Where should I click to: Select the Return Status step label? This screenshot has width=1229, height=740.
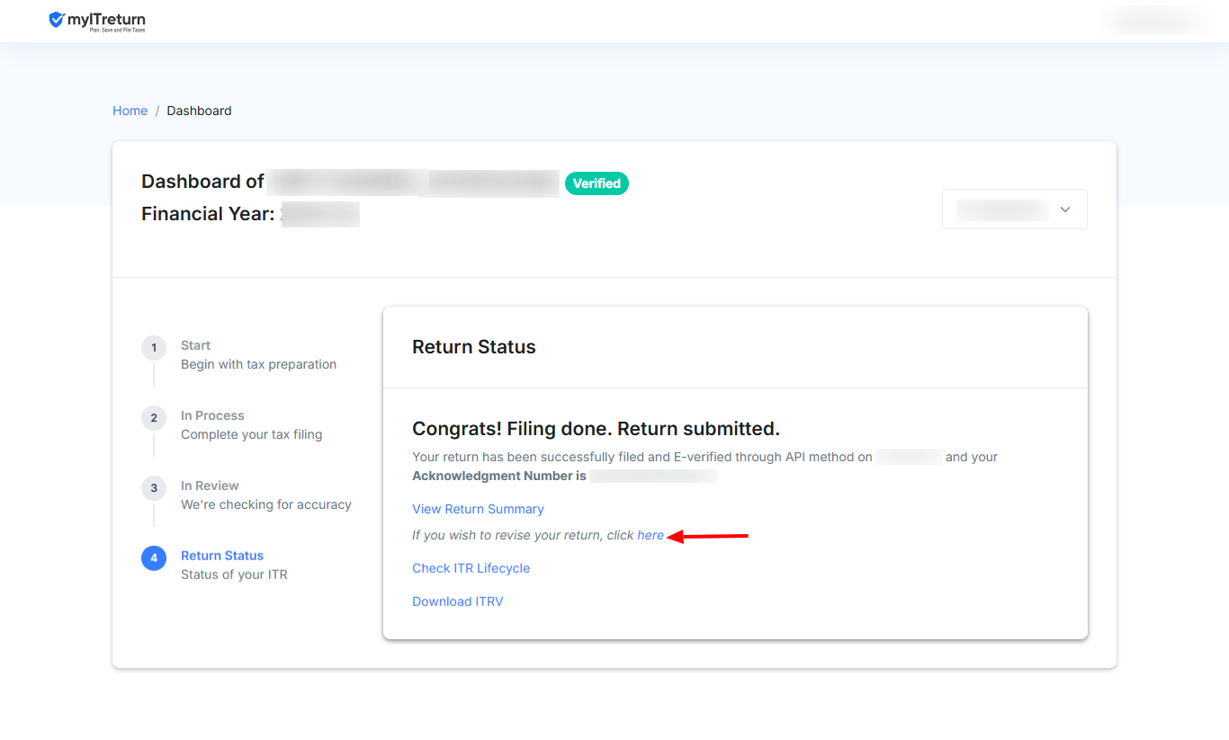(222, 556)
